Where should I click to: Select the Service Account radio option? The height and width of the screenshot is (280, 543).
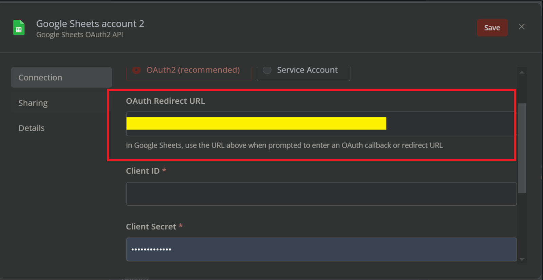[303, 70]
